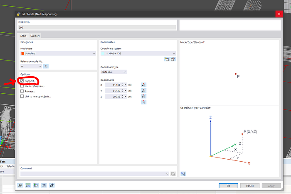Viewport: 291px width, 194px height.
Task: Click the pick reference node icon
Action: pos(46,66)
